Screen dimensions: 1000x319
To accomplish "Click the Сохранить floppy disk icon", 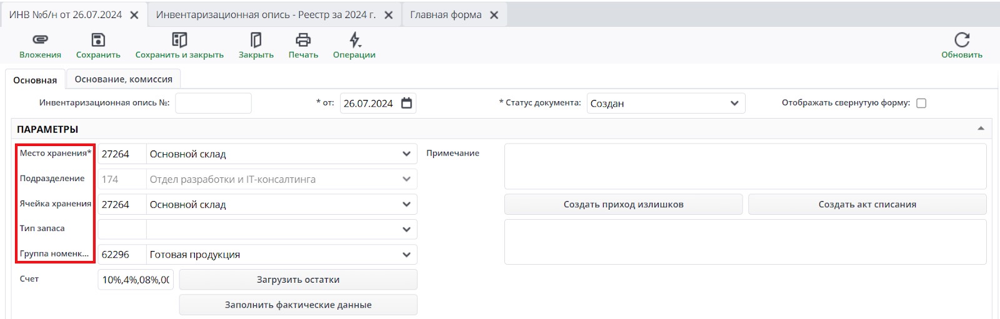I will coord(98,40).
